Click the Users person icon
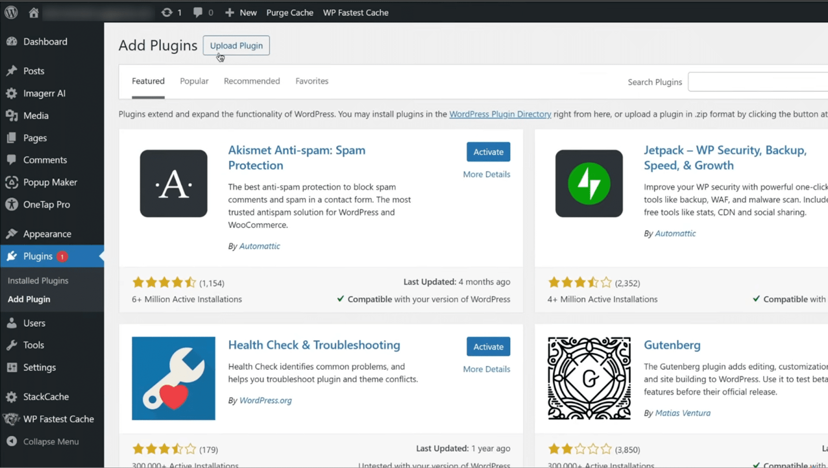Image resolution: width=828 pixels, height=468 pixels. pos(12,323)
